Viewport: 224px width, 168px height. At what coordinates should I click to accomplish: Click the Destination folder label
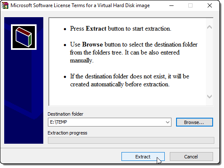(66, 114)
